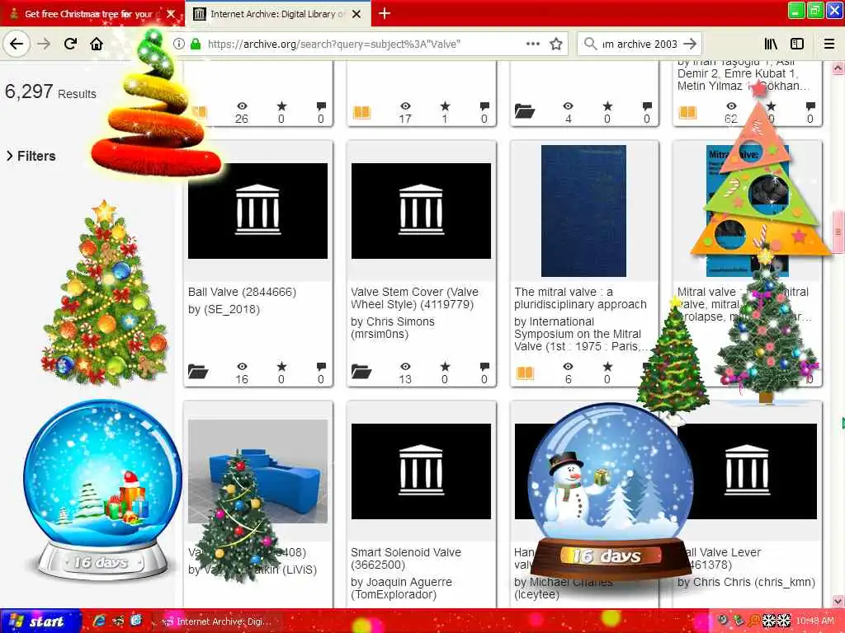The image size is (845, 633).
Task: Launch Internet Explorer from quick launch
Action: (99, 621)
